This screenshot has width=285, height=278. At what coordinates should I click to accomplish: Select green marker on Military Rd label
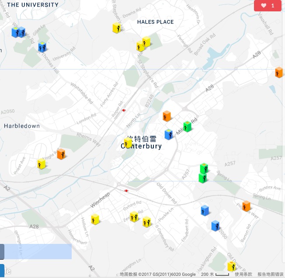point(187,126)
